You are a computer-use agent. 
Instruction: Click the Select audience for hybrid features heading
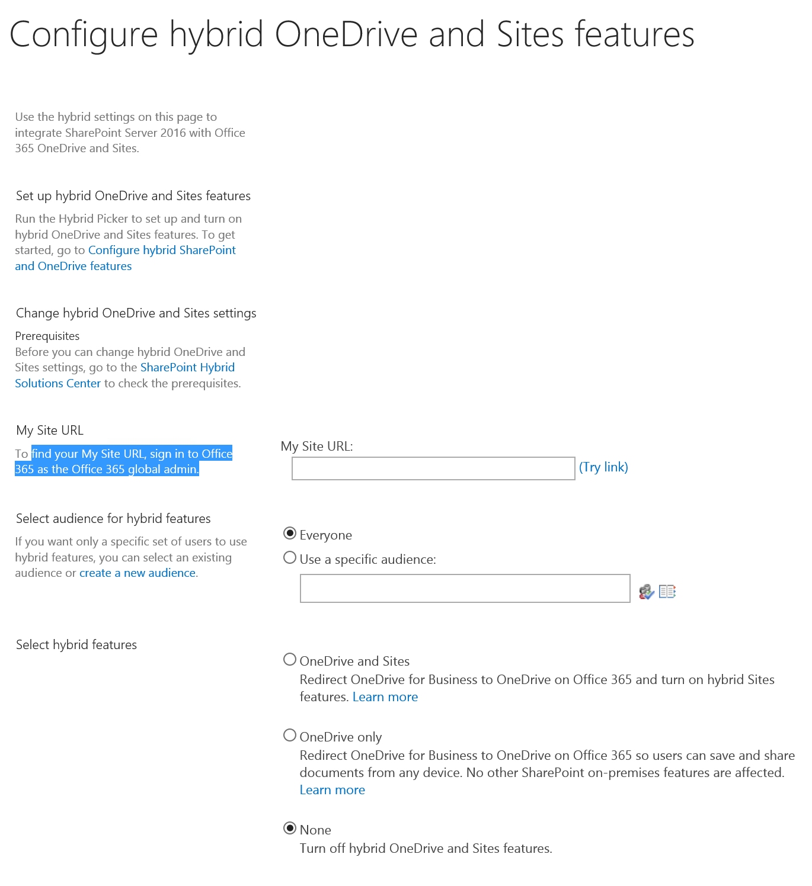(x=113, y=519)
